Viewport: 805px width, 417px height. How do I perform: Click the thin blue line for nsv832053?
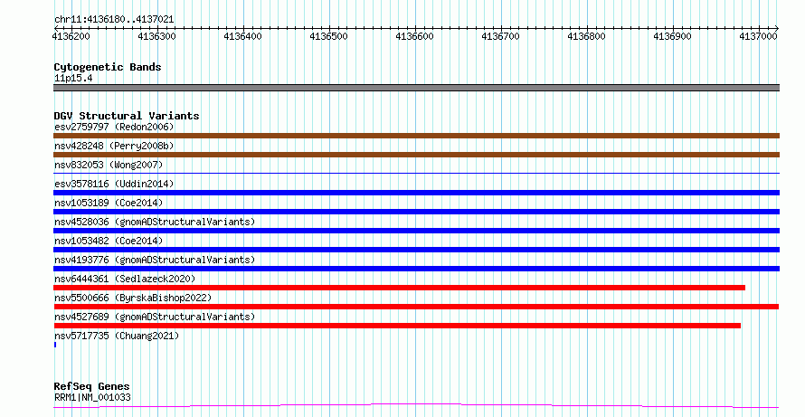pos(416,173)
